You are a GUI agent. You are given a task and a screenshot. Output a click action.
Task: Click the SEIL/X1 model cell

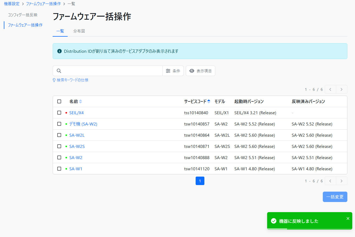222,113
